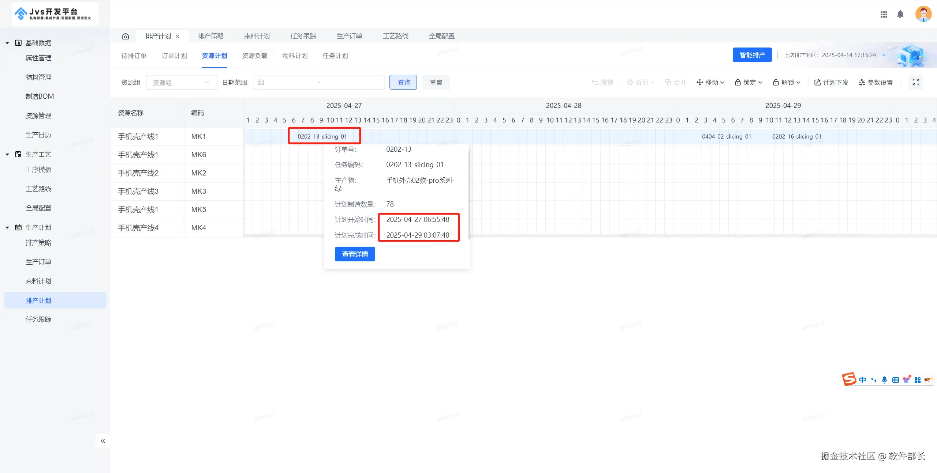Open the 移动 dropdown menu
Viewport: 937px width, 473px height.
[x=710, y=82]
